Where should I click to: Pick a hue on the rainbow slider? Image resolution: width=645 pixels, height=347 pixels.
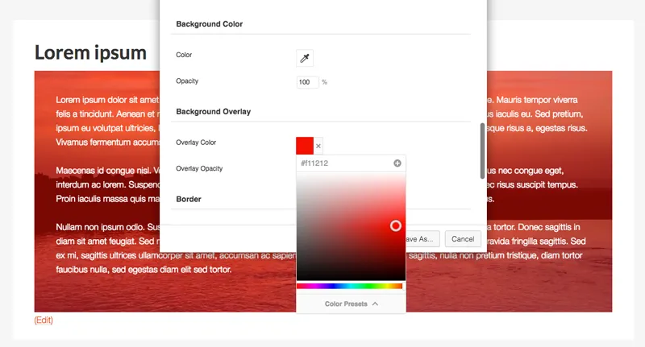pos(350,287)
